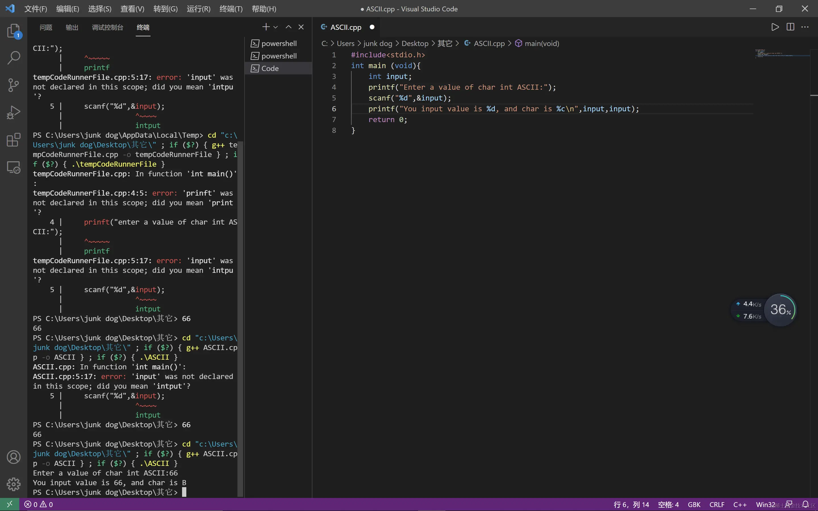Switch to the 调试控制台 panel tab
This screenshot has height=511, width=818.
coord(107,27)
